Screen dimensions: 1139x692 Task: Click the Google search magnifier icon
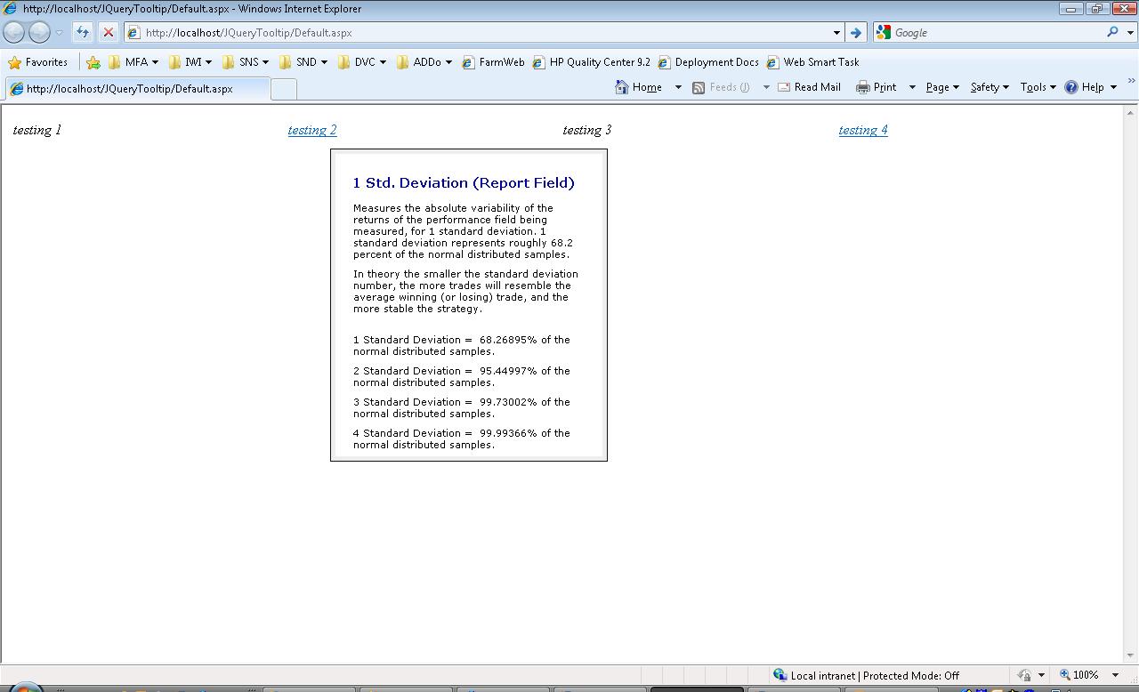(x=1112, y=32)
